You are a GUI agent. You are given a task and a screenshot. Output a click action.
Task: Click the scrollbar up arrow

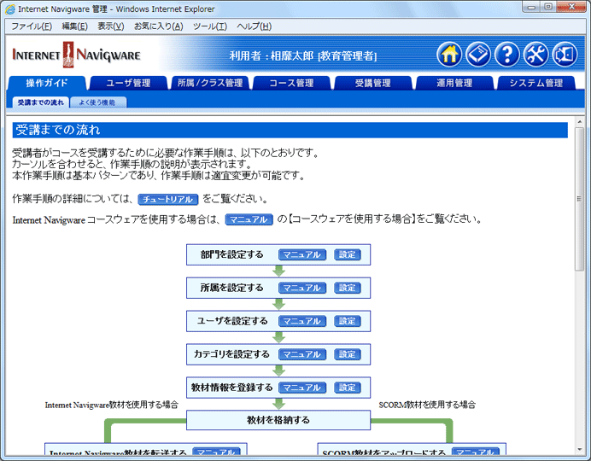pos(580,121)
